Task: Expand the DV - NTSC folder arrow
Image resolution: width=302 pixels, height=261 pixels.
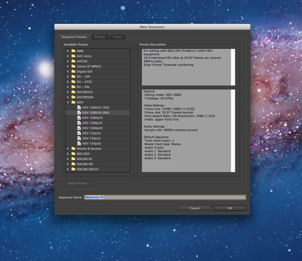Action: tap(68, 82)
